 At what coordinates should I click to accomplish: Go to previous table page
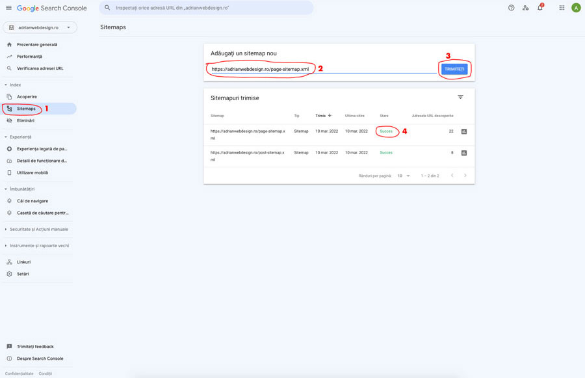(x=452, y=176)
